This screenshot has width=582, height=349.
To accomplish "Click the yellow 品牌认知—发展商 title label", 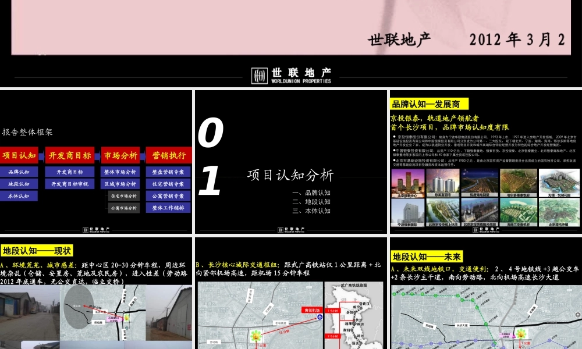I will pyautogui.click(x=429, y=104).
